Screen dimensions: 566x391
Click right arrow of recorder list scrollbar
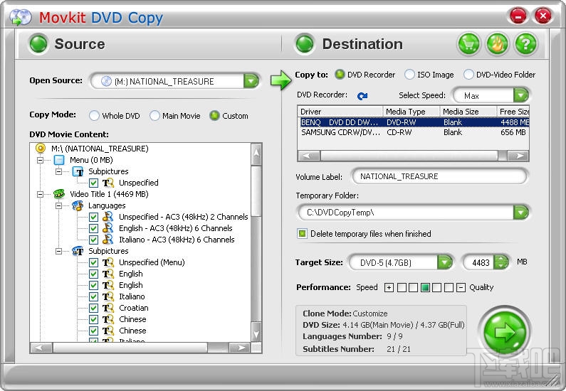tap(518, 156)
